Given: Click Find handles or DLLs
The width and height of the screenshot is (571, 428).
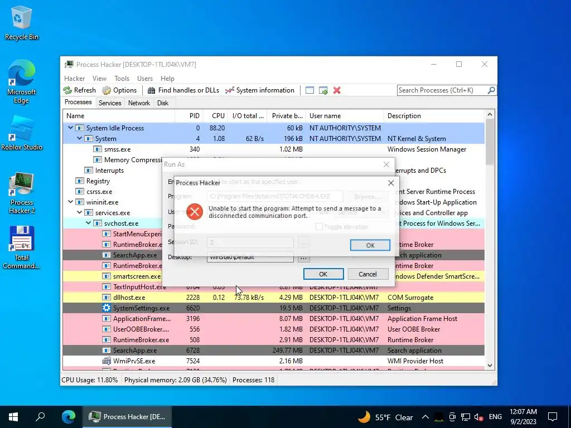Looking at the screenshot, I should tap(183, 90).
